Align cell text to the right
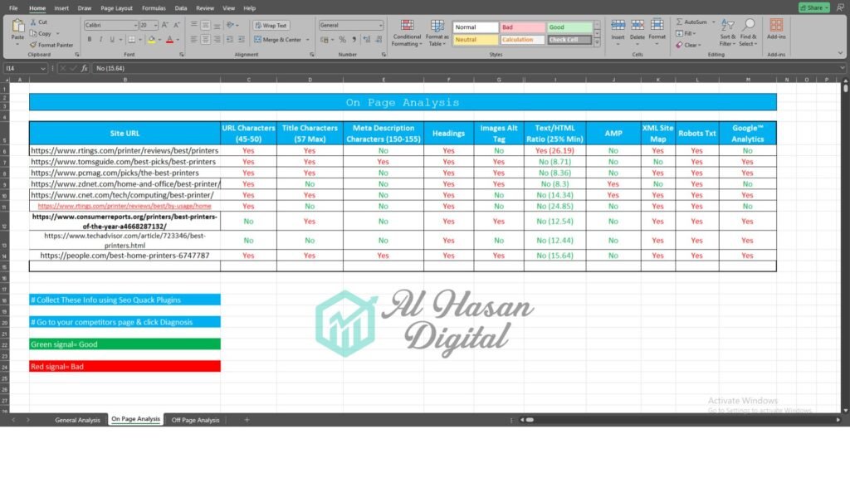The height and width of the screenshot is (478, 850). (217, 40)
